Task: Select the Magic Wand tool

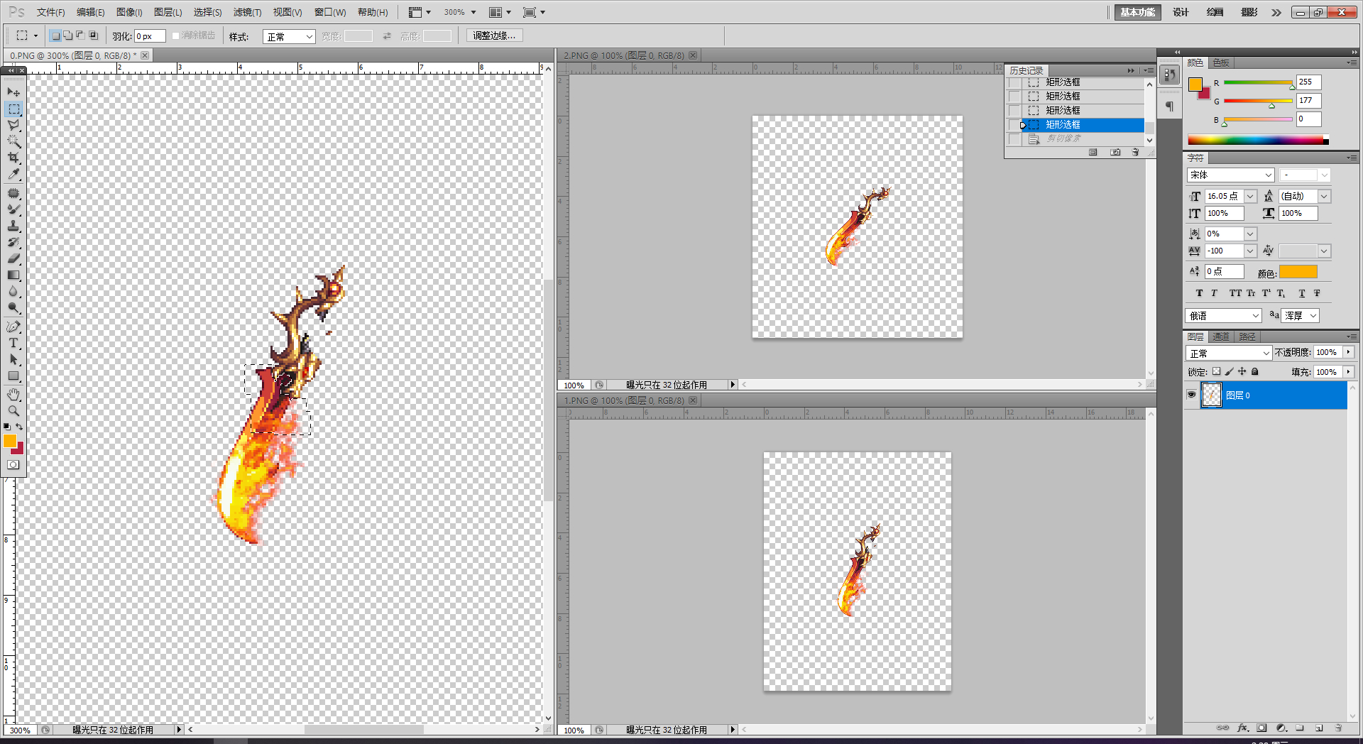Action: [13, 141]
